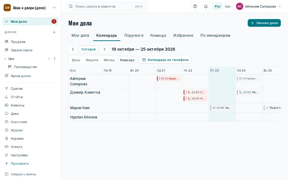Click the Пригласить link

click(x=20, y=163)
